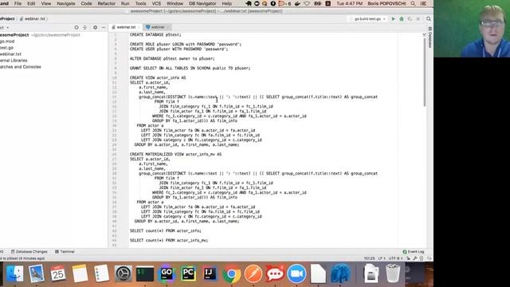Click the LF line separator status item
The width and height of the screenshot is (510, 287).
(382, 258)
